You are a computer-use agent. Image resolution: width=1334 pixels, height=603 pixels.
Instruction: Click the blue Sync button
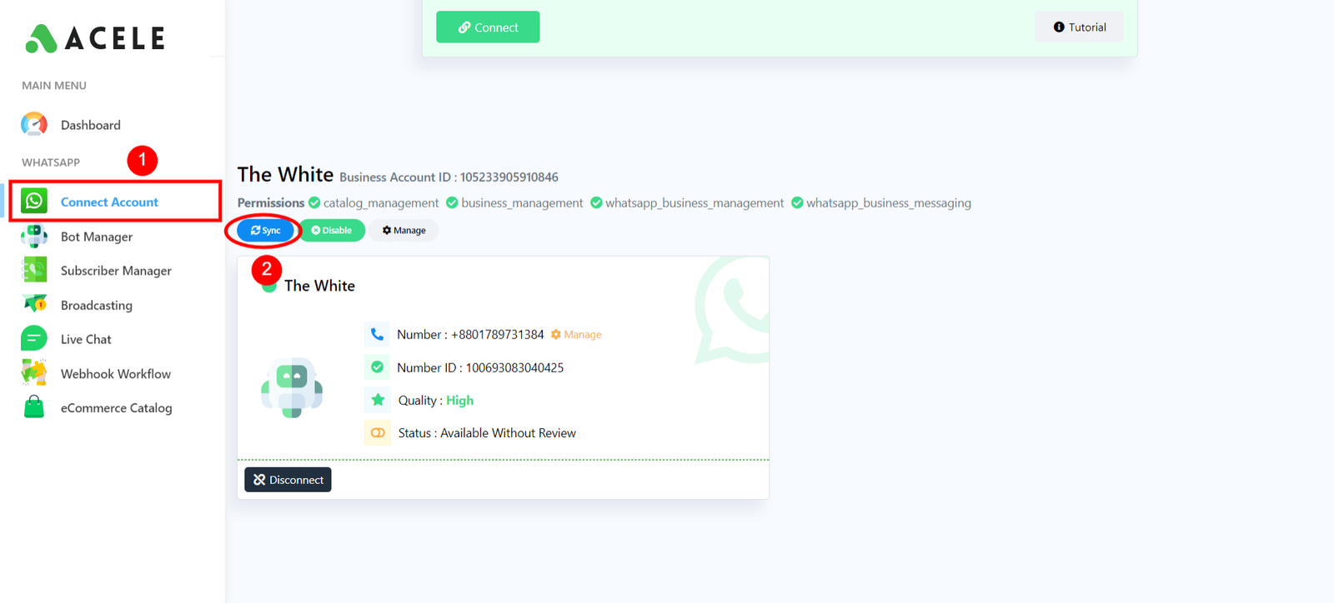265,231
